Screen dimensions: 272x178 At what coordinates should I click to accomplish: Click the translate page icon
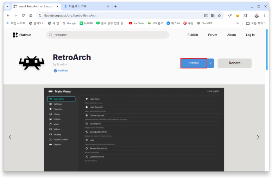point(213,15)
